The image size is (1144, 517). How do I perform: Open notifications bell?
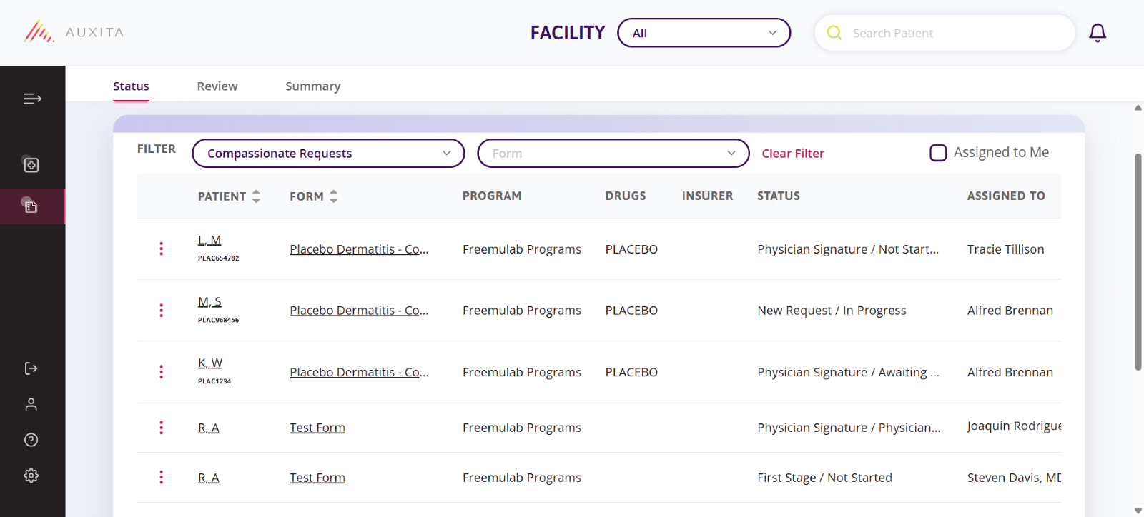point(1098,33)
